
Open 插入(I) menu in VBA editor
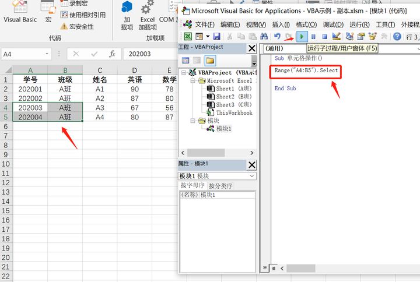click(x=281, y=24)
